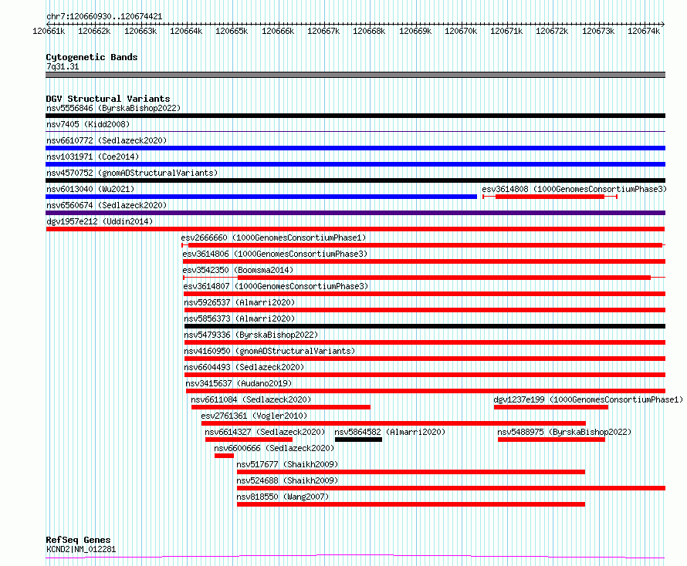Click the DGV Structural Variants track heading
The image size is (687, 566).
[x=108, y=99]
